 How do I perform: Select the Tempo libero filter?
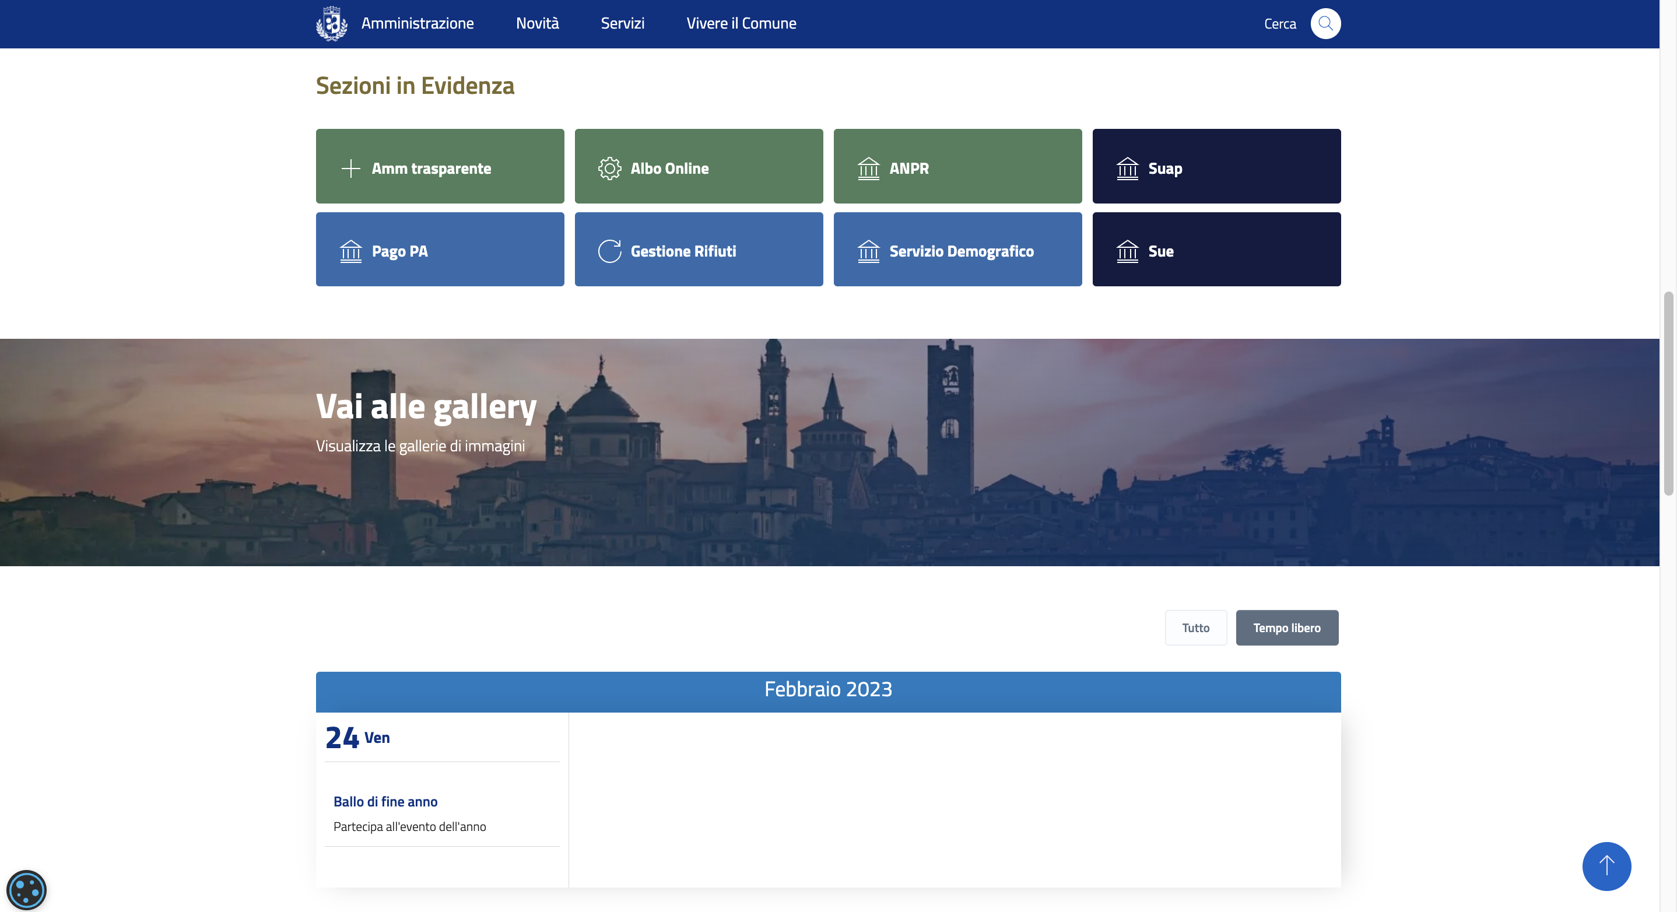pyautogui.click(x=1286, y=627)
